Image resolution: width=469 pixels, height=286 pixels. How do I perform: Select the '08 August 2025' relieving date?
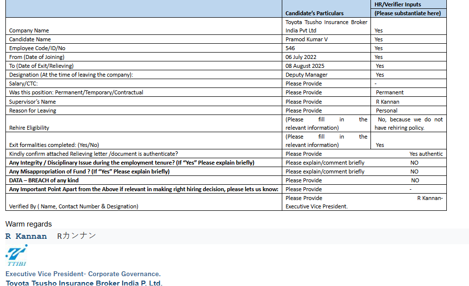coord(304,66)
